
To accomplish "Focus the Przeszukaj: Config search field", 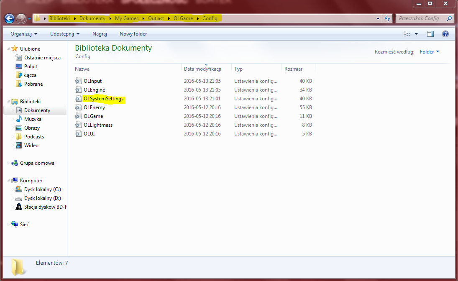I will coord(420,18).
